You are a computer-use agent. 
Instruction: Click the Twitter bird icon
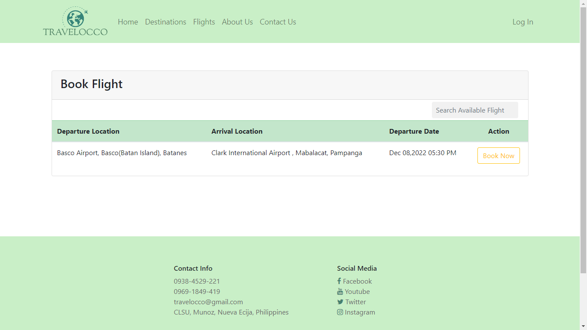[x=340, y=302]
